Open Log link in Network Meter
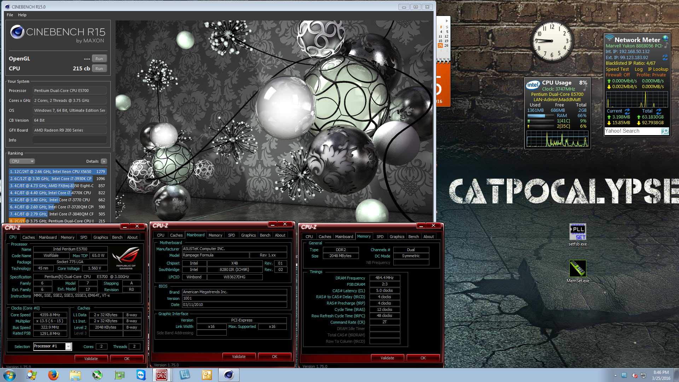 [638, 69]
